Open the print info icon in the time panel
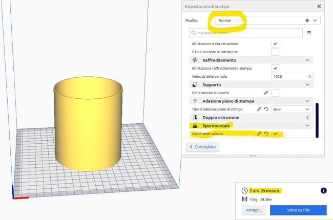 click(x=323, y=190)
